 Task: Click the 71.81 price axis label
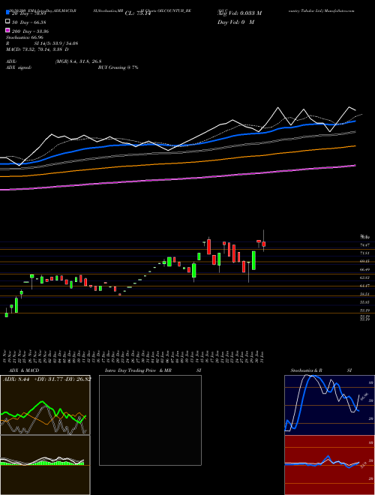pos(365,253)
